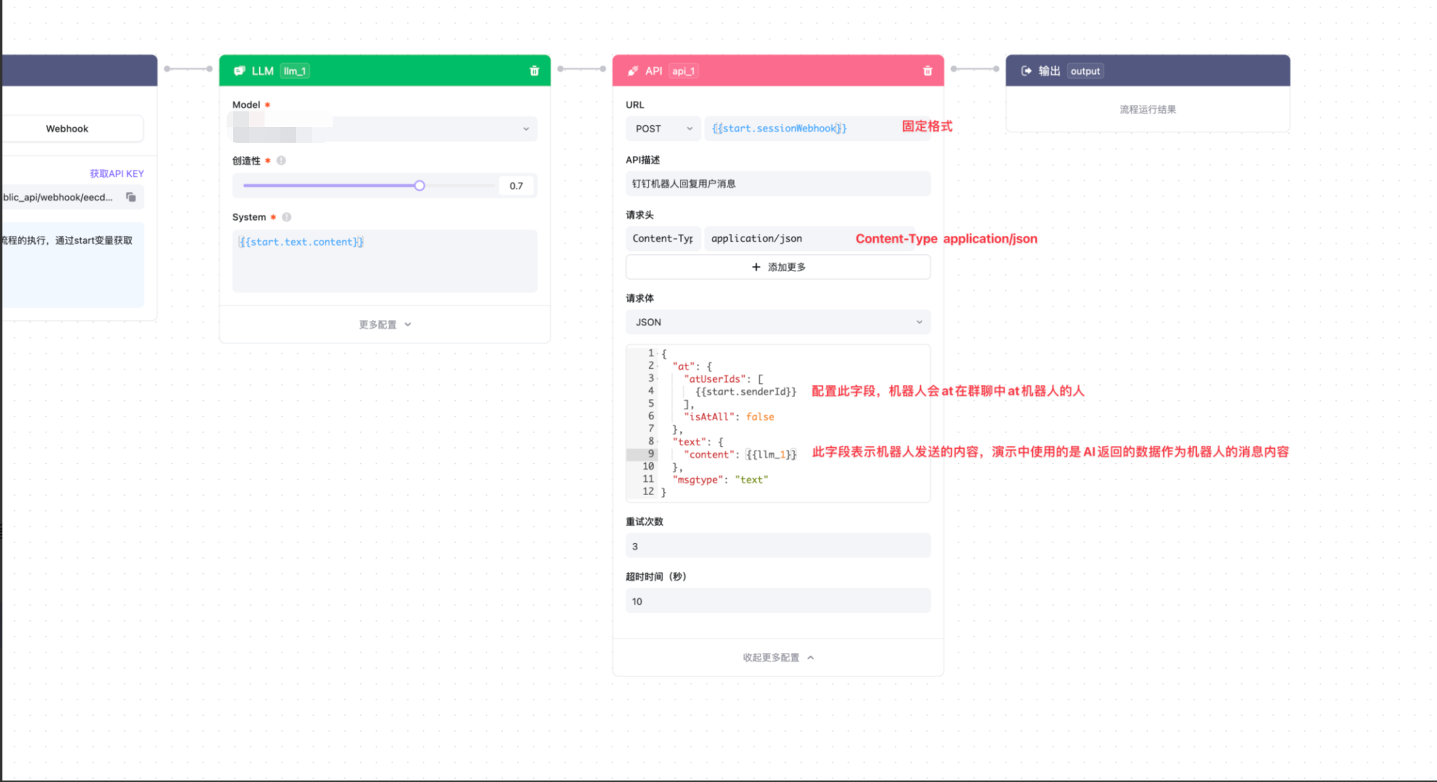Select the Webhook tab
1437x782 pixels.
pos(67,128)
